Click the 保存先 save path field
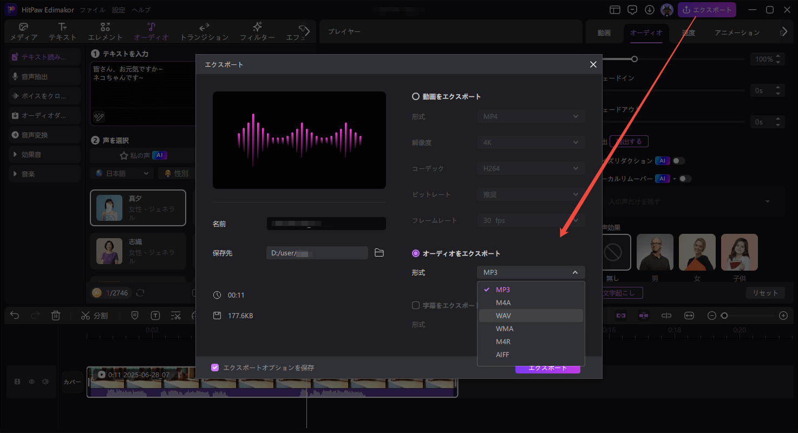The image size is (798, 433). (317, 253)
